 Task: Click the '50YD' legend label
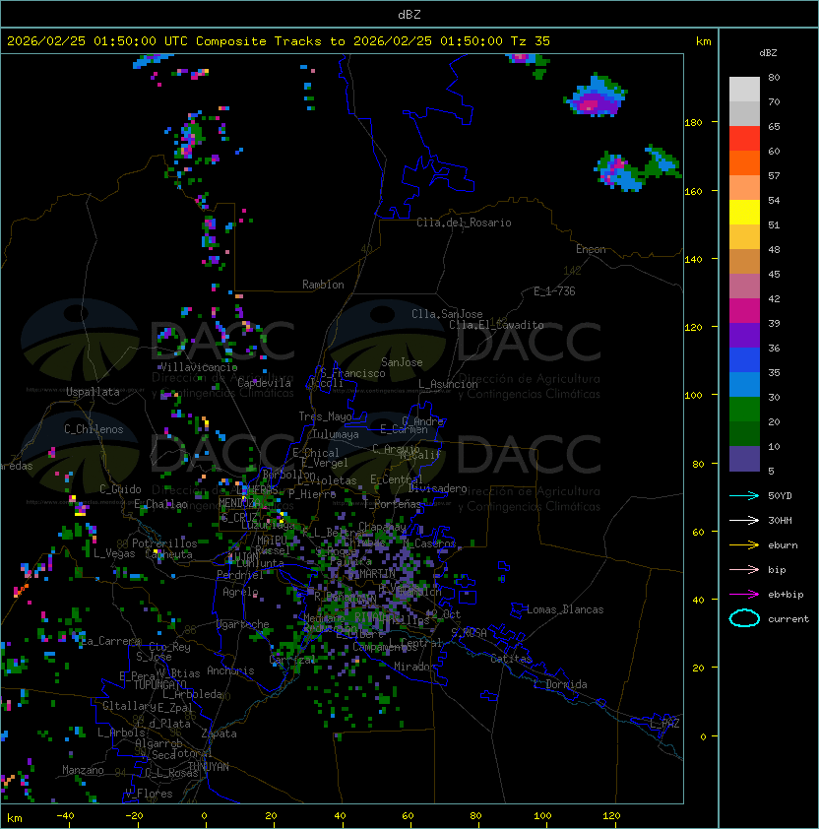tap(780, 495)
